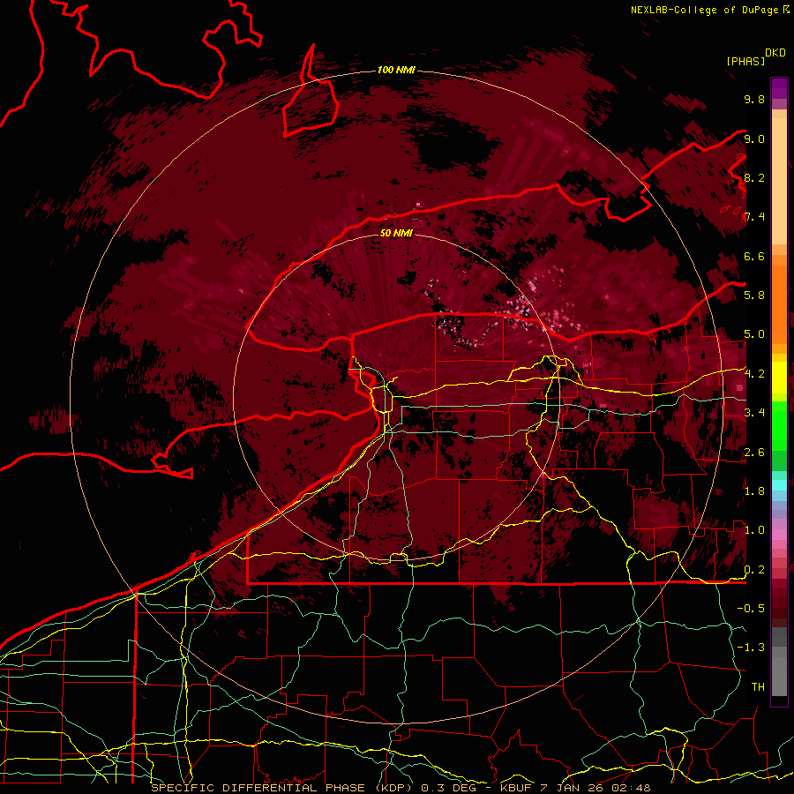Click the 5.8 scale value
Screen dimensions: 794x794
point(754,296)
